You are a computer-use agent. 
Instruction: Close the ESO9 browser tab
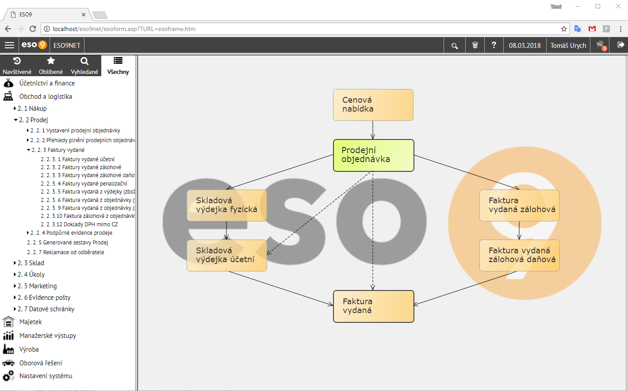tap(84, 15)
